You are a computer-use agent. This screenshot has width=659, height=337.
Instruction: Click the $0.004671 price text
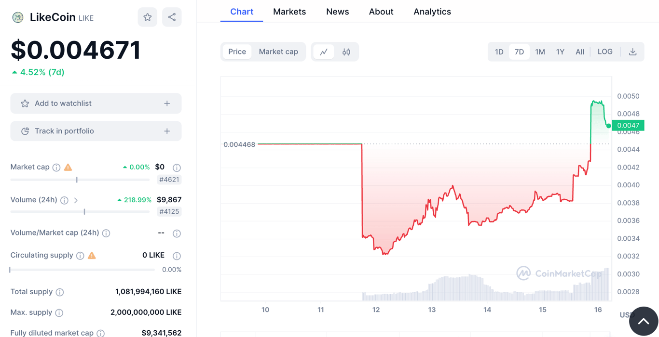pyautogui.click(x=76, y=50)
